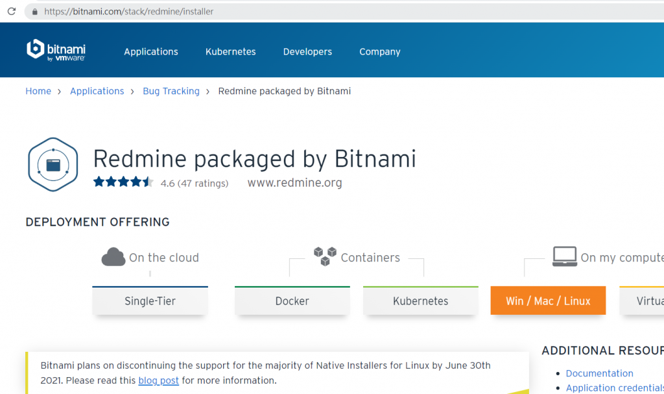
Task: Go to Home breadcrumb link
Action: click(x=38, y=91)
